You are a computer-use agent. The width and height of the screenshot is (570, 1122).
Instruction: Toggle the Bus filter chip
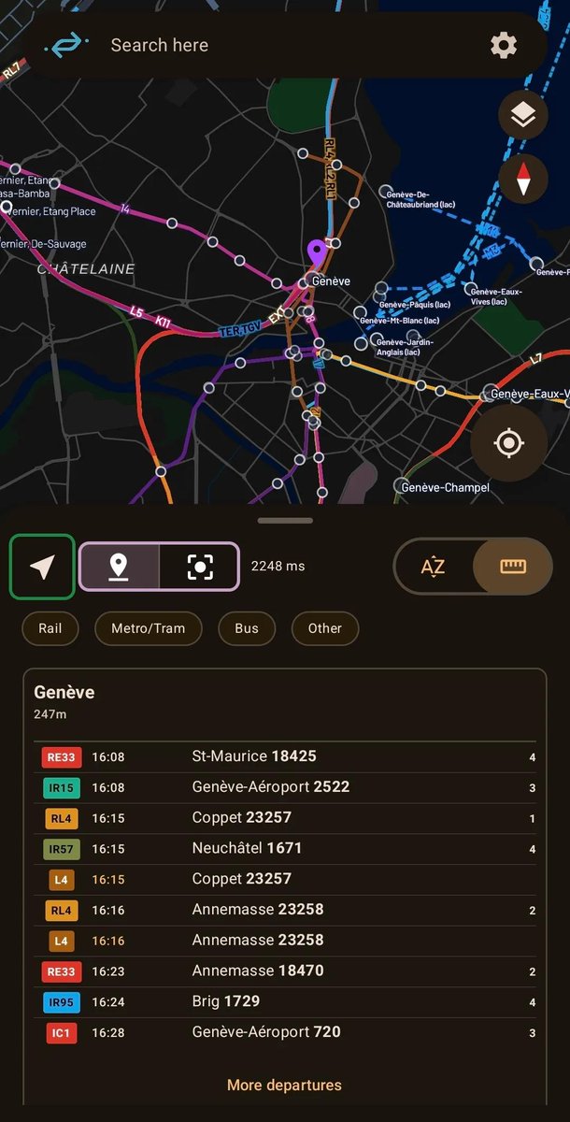247,628
